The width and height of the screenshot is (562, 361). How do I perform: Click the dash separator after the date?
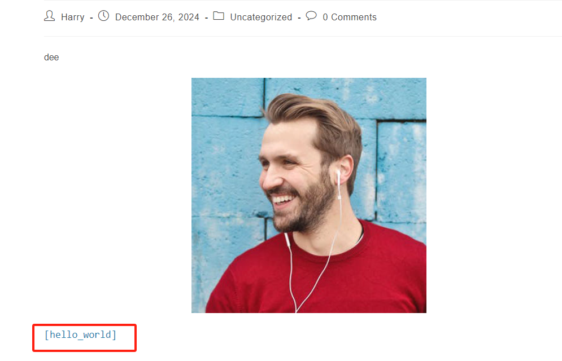click(206, 17)
